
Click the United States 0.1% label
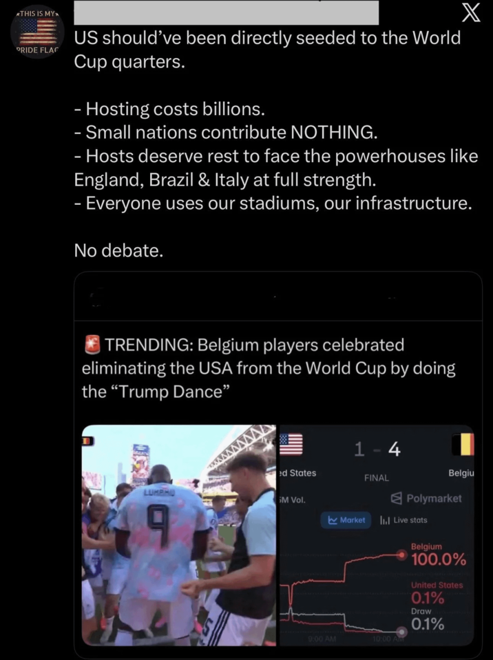point(437,592)
